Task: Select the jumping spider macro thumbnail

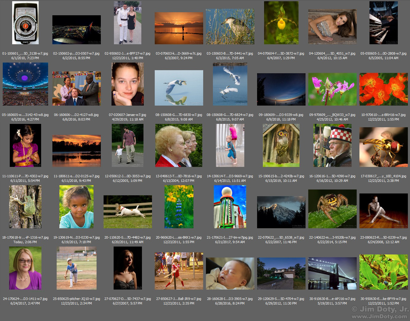Action: click(332, 209)
